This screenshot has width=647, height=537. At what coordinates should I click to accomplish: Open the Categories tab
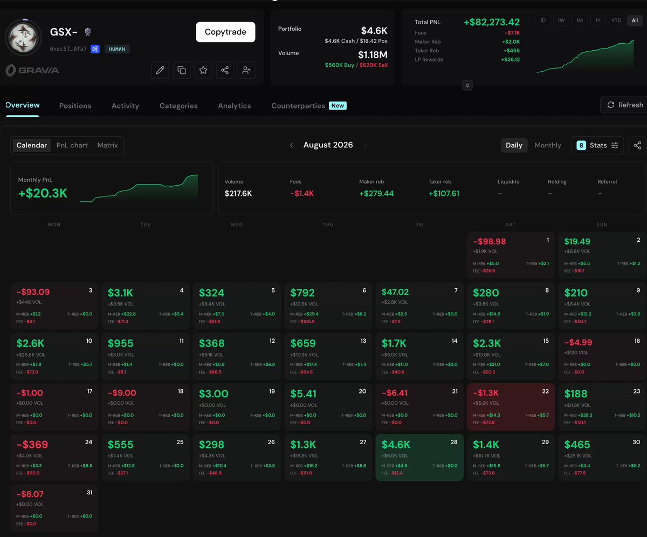pyautogui.click(x=178, y=106)
